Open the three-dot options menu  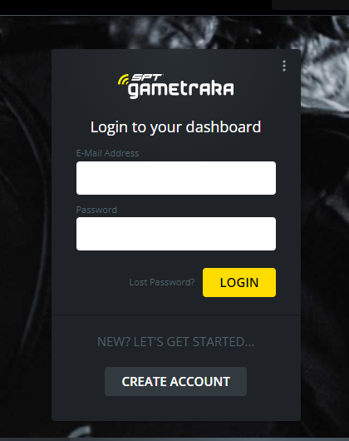284,66
